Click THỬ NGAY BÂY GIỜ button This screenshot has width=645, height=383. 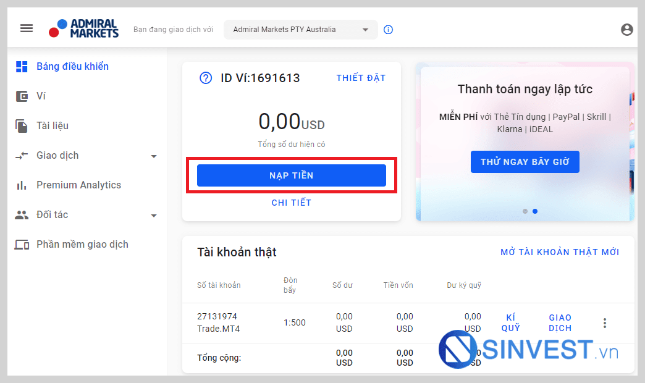(525, 162)
